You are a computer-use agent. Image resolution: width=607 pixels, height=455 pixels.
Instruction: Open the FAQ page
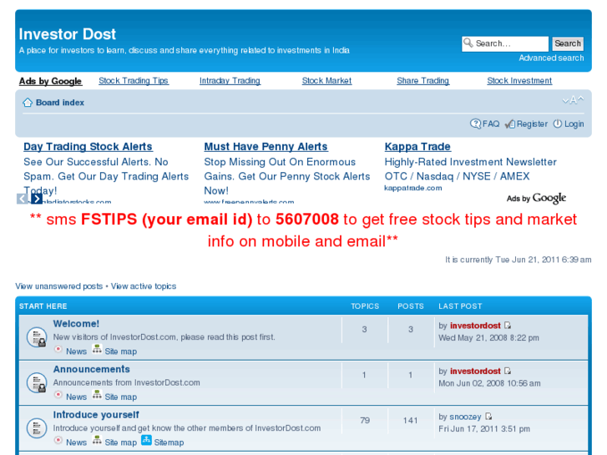[x=491, y=124]
